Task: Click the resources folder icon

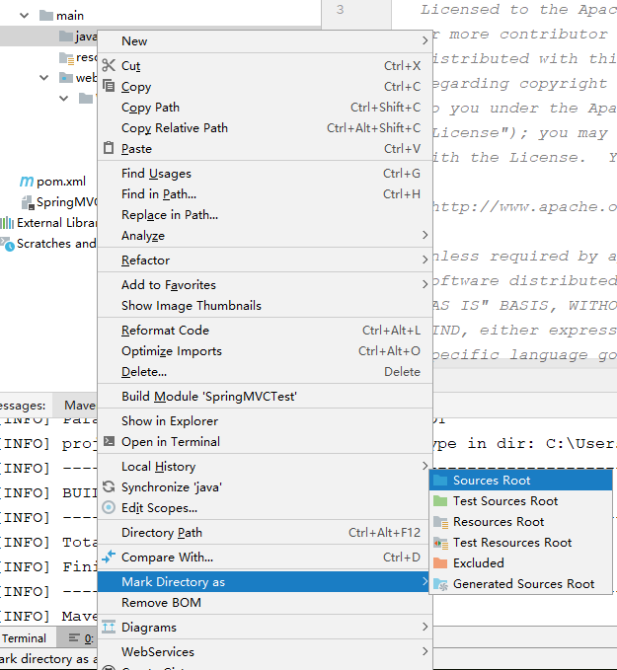Action: tap(66, 57)
